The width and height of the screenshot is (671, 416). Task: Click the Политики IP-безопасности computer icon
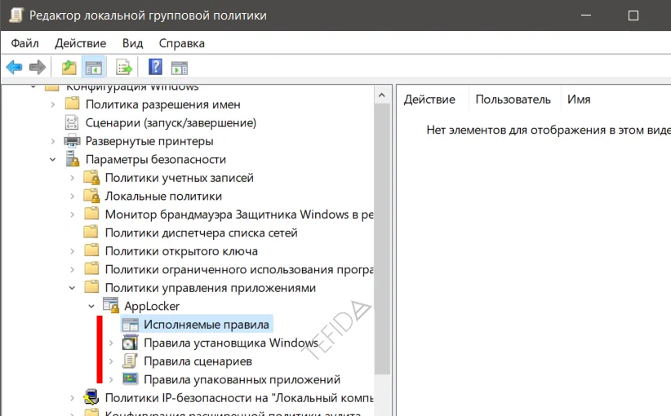coord(91,397)
